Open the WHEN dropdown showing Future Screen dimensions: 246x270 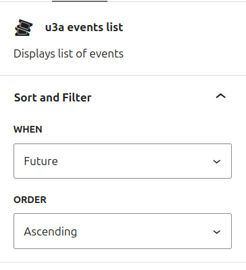[x=122, y=161]
